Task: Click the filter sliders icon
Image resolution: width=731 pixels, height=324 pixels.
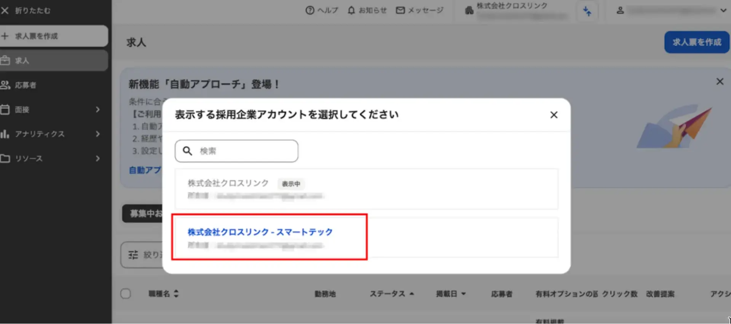Action: click(133, 255)
